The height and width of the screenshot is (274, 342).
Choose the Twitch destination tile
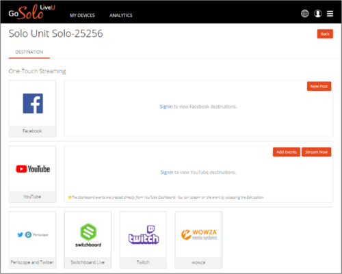pos(143,240)
